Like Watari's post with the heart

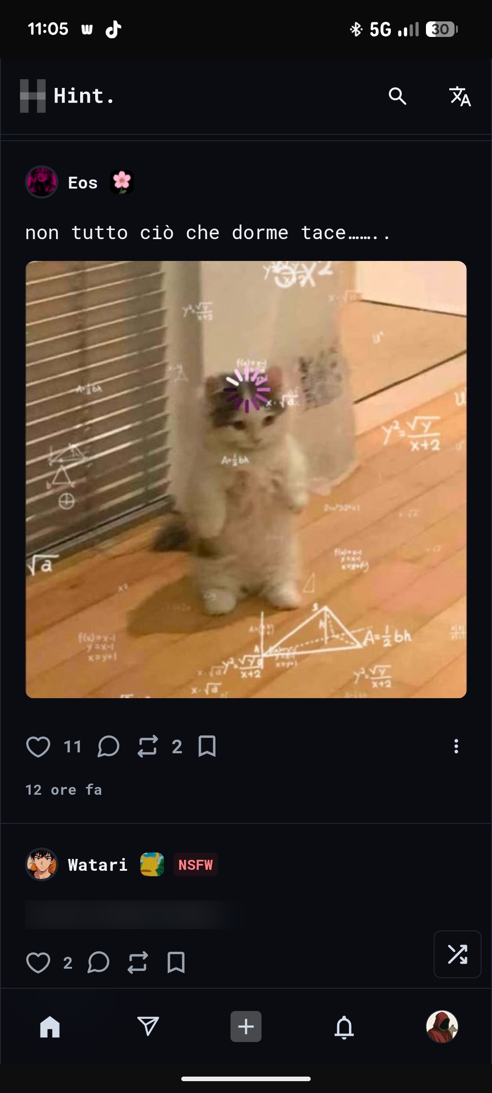click(38, 962)
